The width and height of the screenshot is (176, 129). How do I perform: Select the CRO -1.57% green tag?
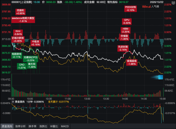22,66
